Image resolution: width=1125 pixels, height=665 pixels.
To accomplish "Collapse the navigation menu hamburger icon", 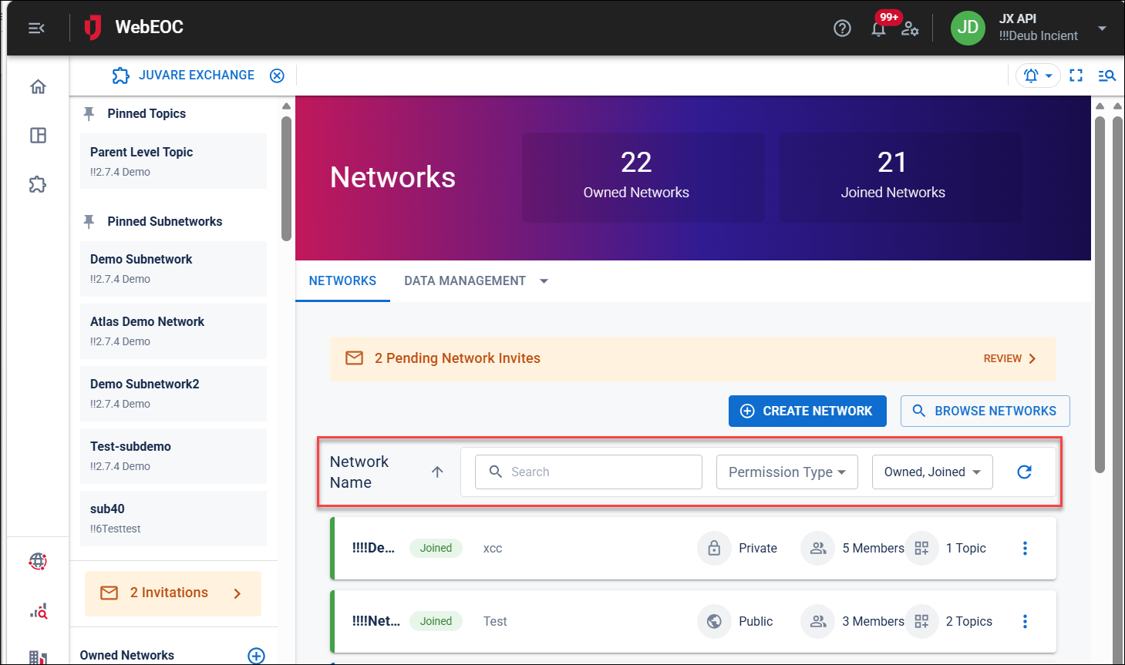I will click(x=36, y=29).
